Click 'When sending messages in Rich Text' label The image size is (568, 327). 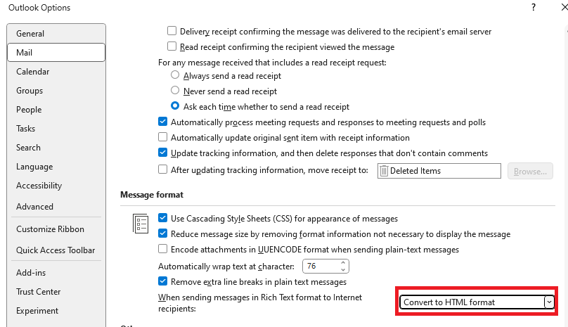click(259, 302)
